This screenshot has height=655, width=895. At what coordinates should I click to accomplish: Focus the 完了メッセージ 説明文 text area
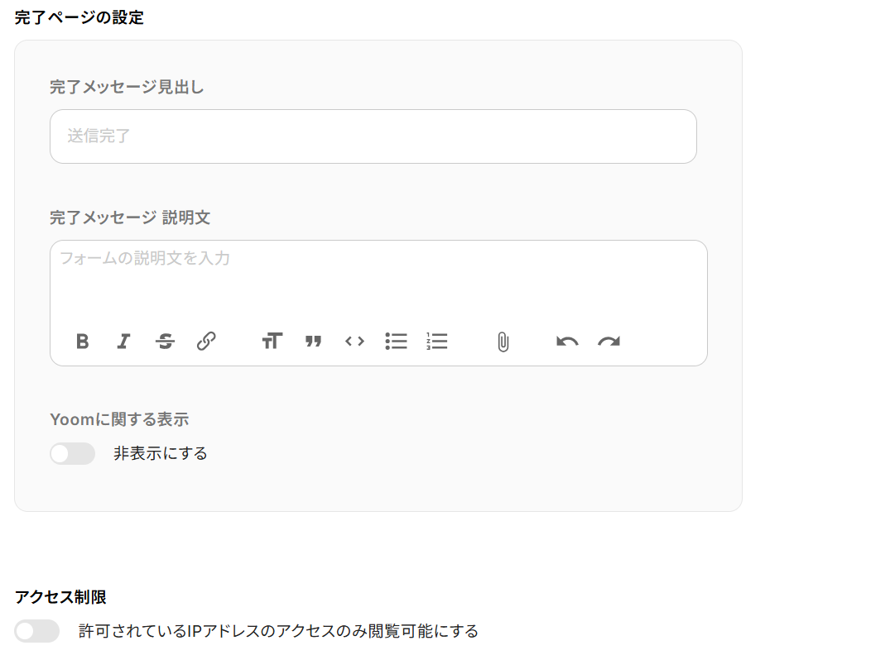point(378,280)
